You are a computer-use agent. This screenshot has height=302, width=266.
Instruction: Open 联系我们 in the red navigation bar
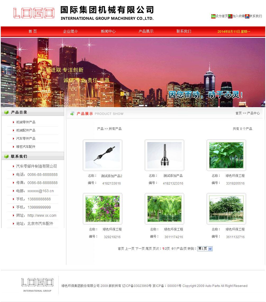pyautogui.click(x=184, y=31)
